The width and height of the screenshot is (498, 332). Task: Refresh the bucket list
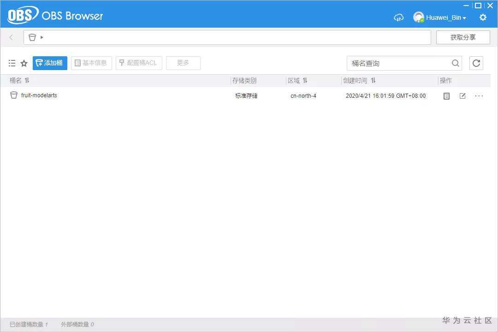tap(476, 63)
